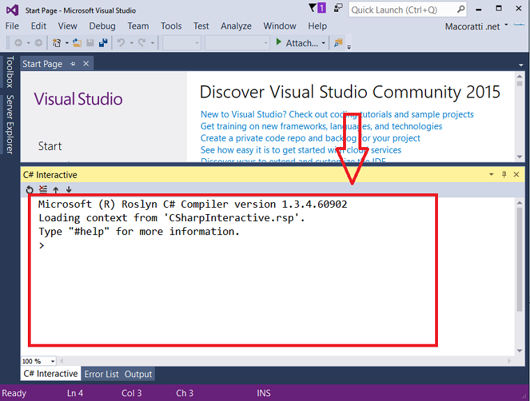Open the Solution Platforms combo box
530x401 pixels.
(x=237, y=43)
